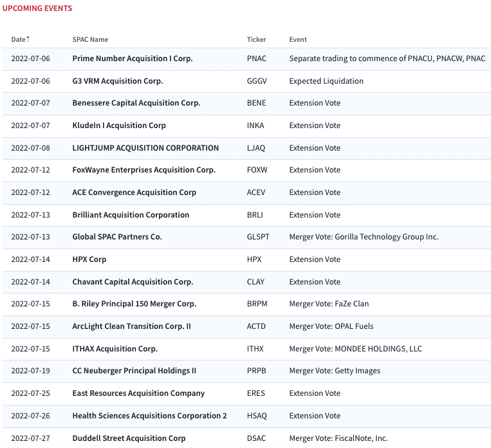
Task: Click the Separate trading to commence event
Action: click(x=387, y=59)
